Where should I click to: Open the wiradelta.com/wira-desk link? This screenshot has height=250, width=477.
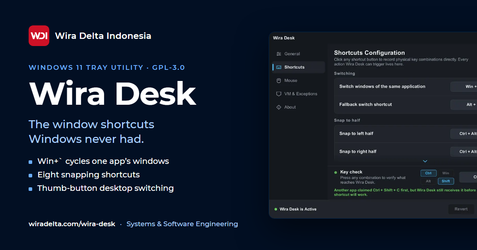click(72, 224)
